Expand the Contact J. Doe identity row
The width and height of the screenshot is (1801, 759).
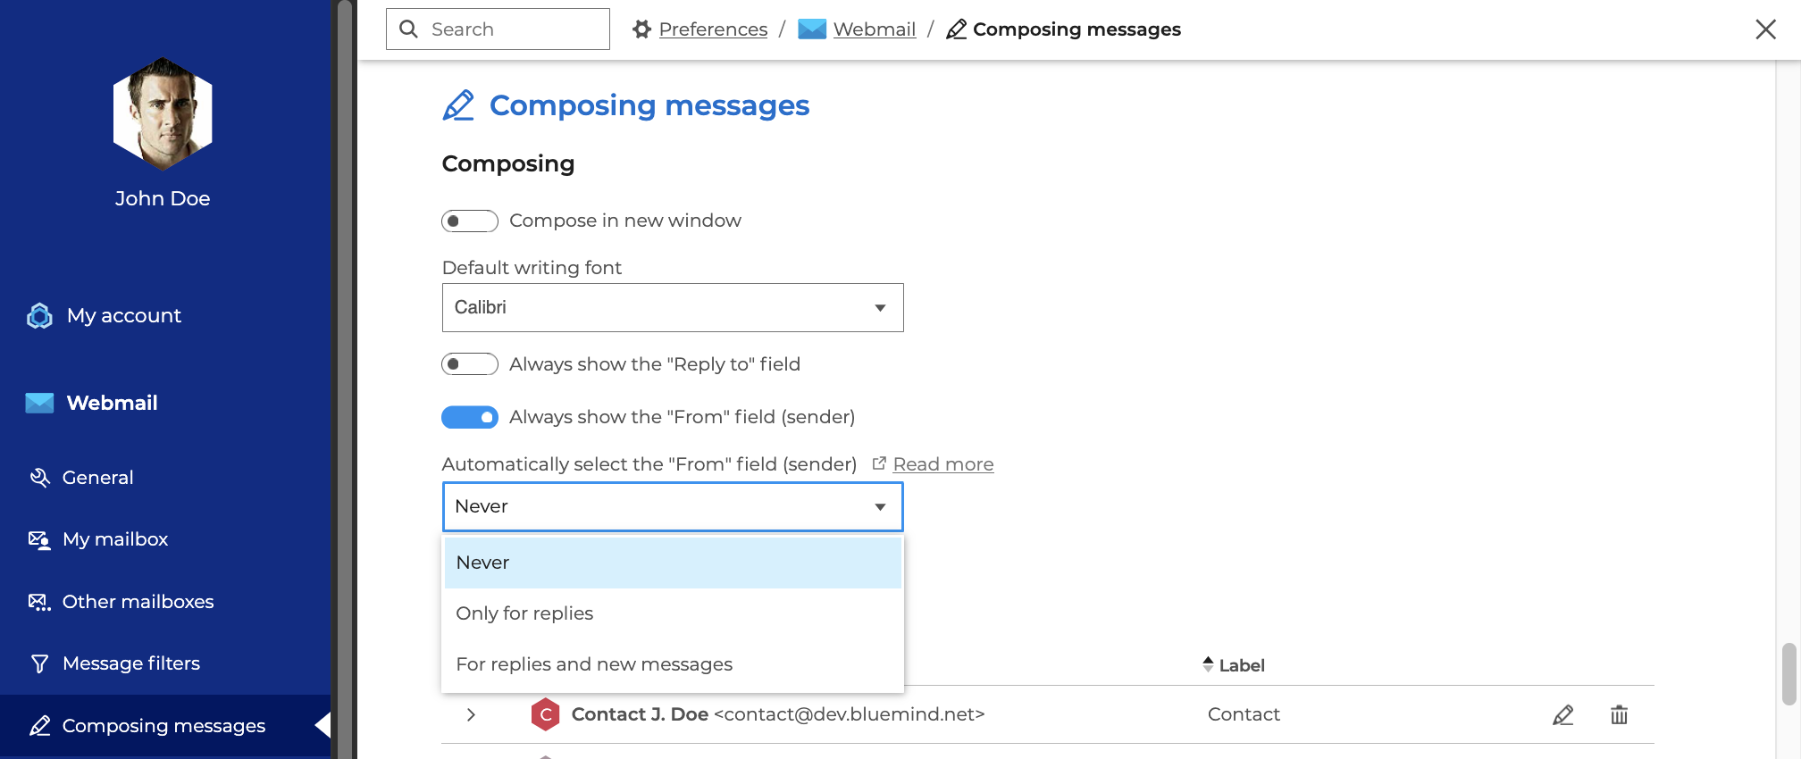point(471,715)
